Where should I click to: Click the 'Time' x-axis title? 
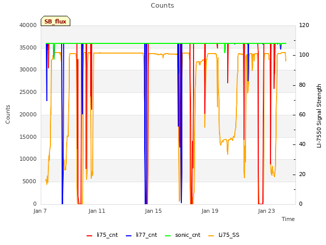pos(288,219)
